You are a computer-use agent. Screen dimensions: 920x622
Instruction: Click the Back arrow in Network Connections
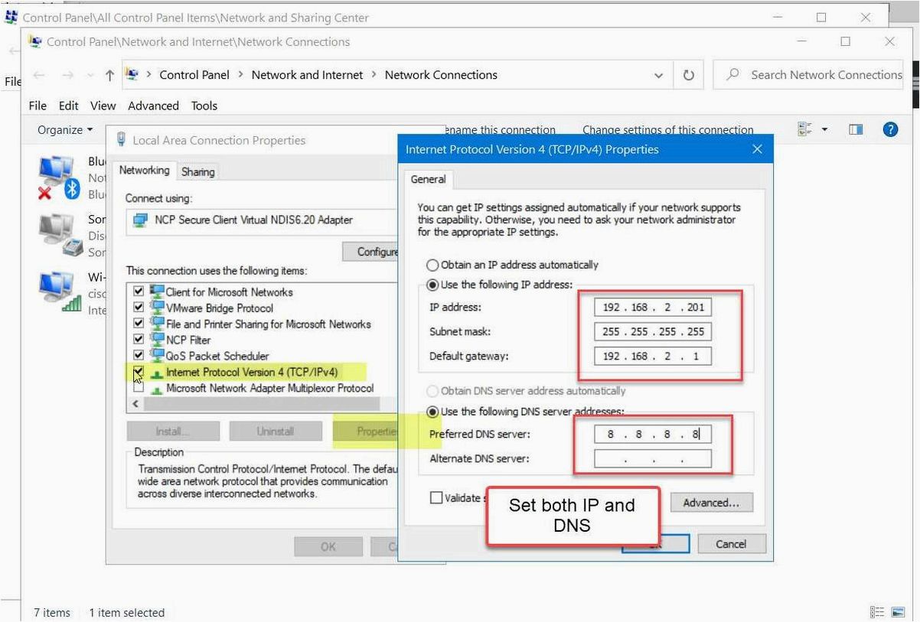[39, 75]
